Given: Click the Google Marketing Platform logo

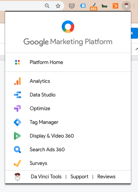Looking at the screenshot, I should tap(68, 27).
